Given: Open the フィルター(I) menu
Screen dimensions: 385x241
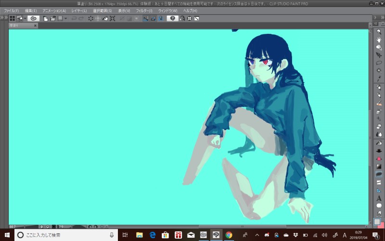Looking at the screenshot, I should (x=144, y=11).
